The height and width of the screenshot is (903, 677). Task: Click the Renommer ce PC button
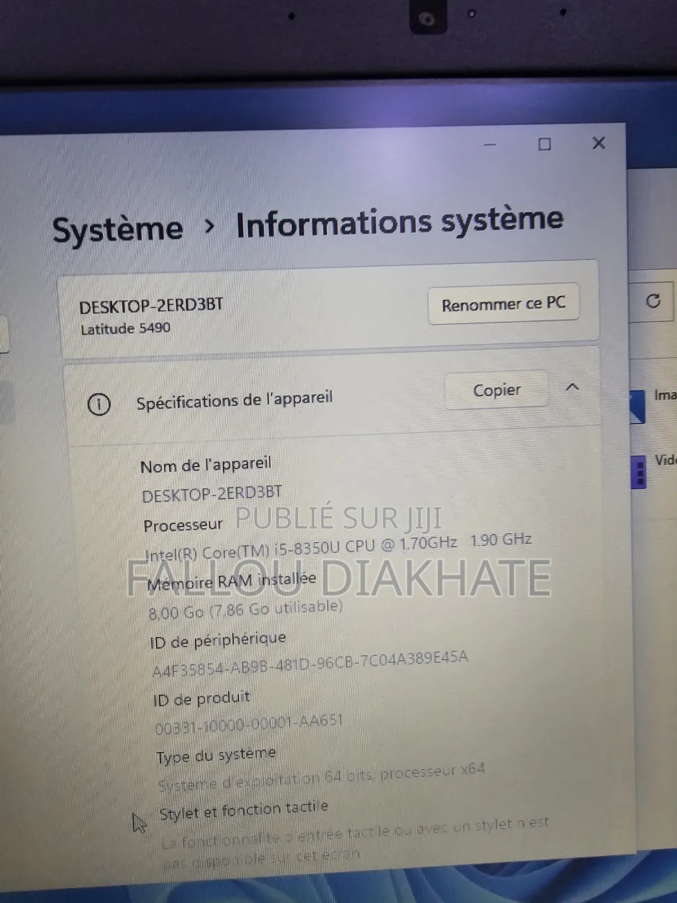503,305
